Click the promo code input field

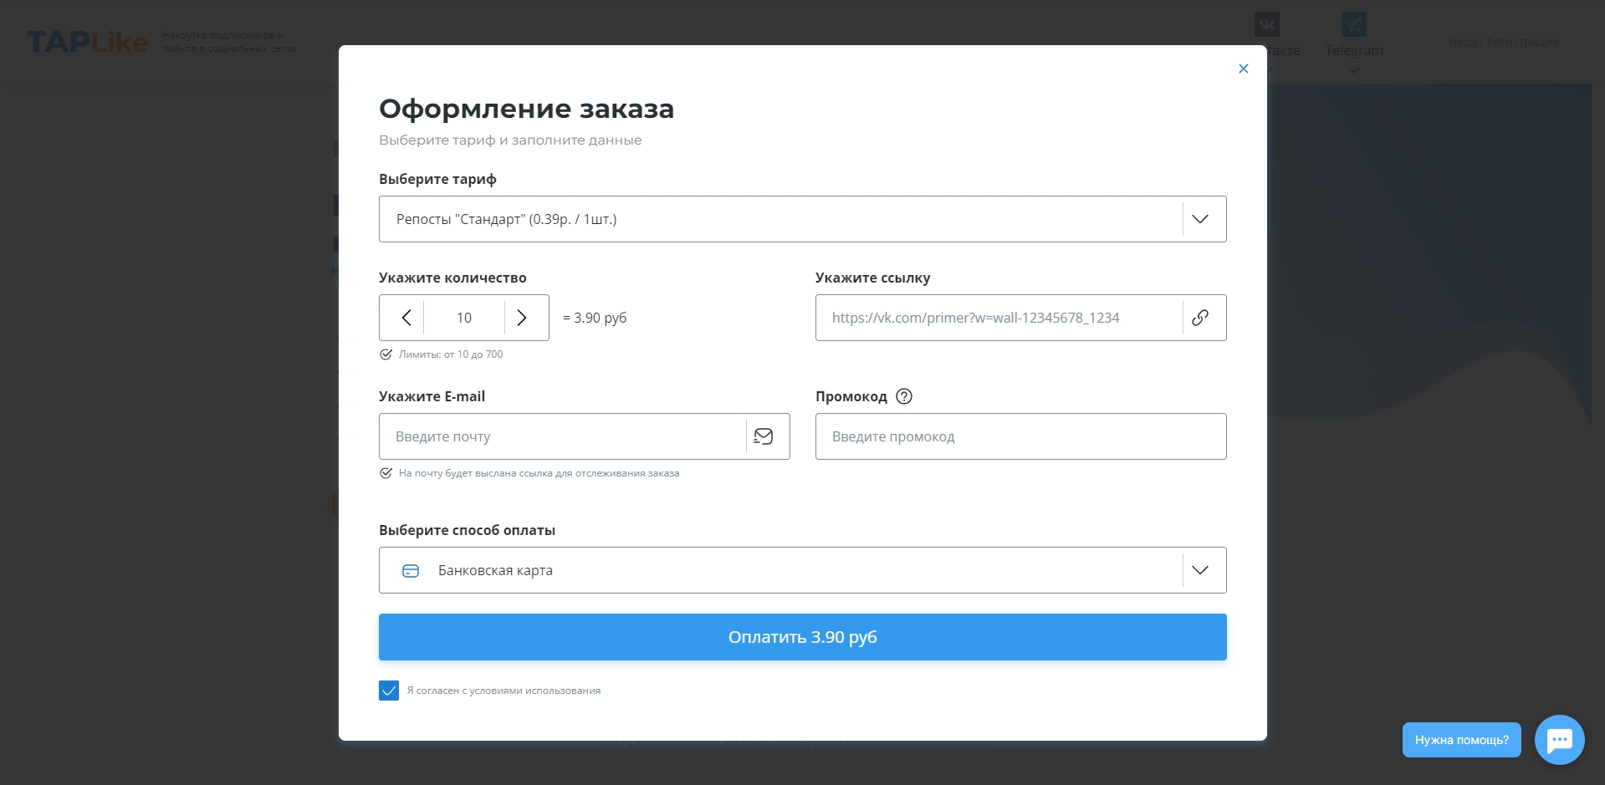coord(1020,436)
